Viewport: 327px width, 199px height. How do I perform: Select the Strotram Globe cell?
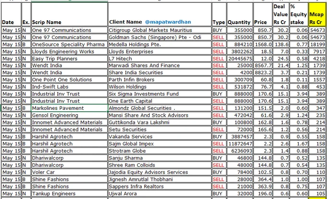160,151
